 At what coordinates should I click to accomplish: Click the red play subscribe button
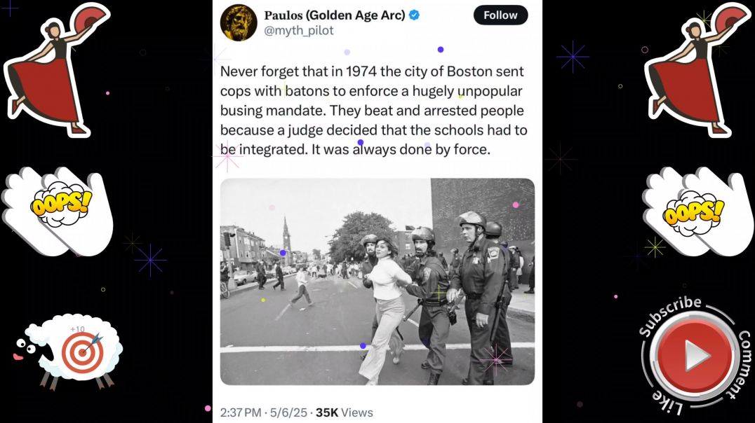[x=694, y=356]
